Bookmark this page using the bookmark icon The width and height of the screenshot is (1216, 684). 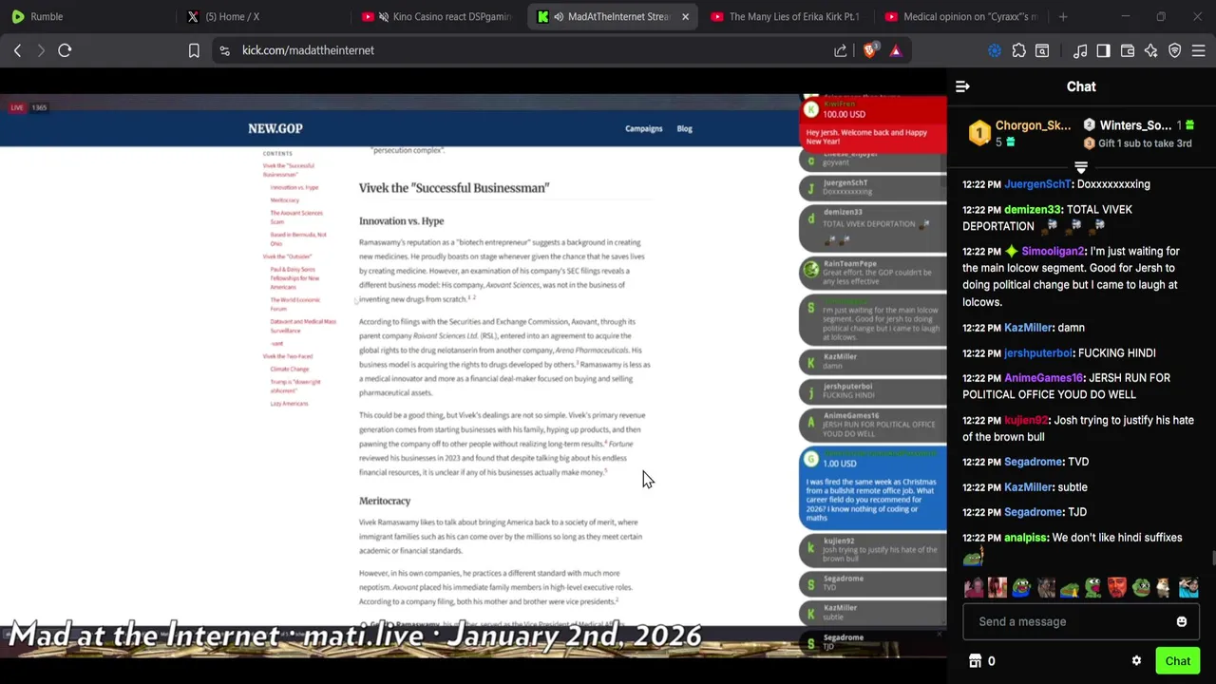tap(194, 50)
